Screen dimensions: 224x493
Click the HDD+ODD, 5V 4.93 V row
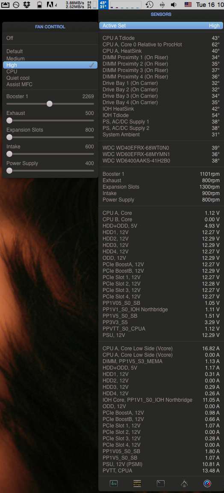[161, 226]
